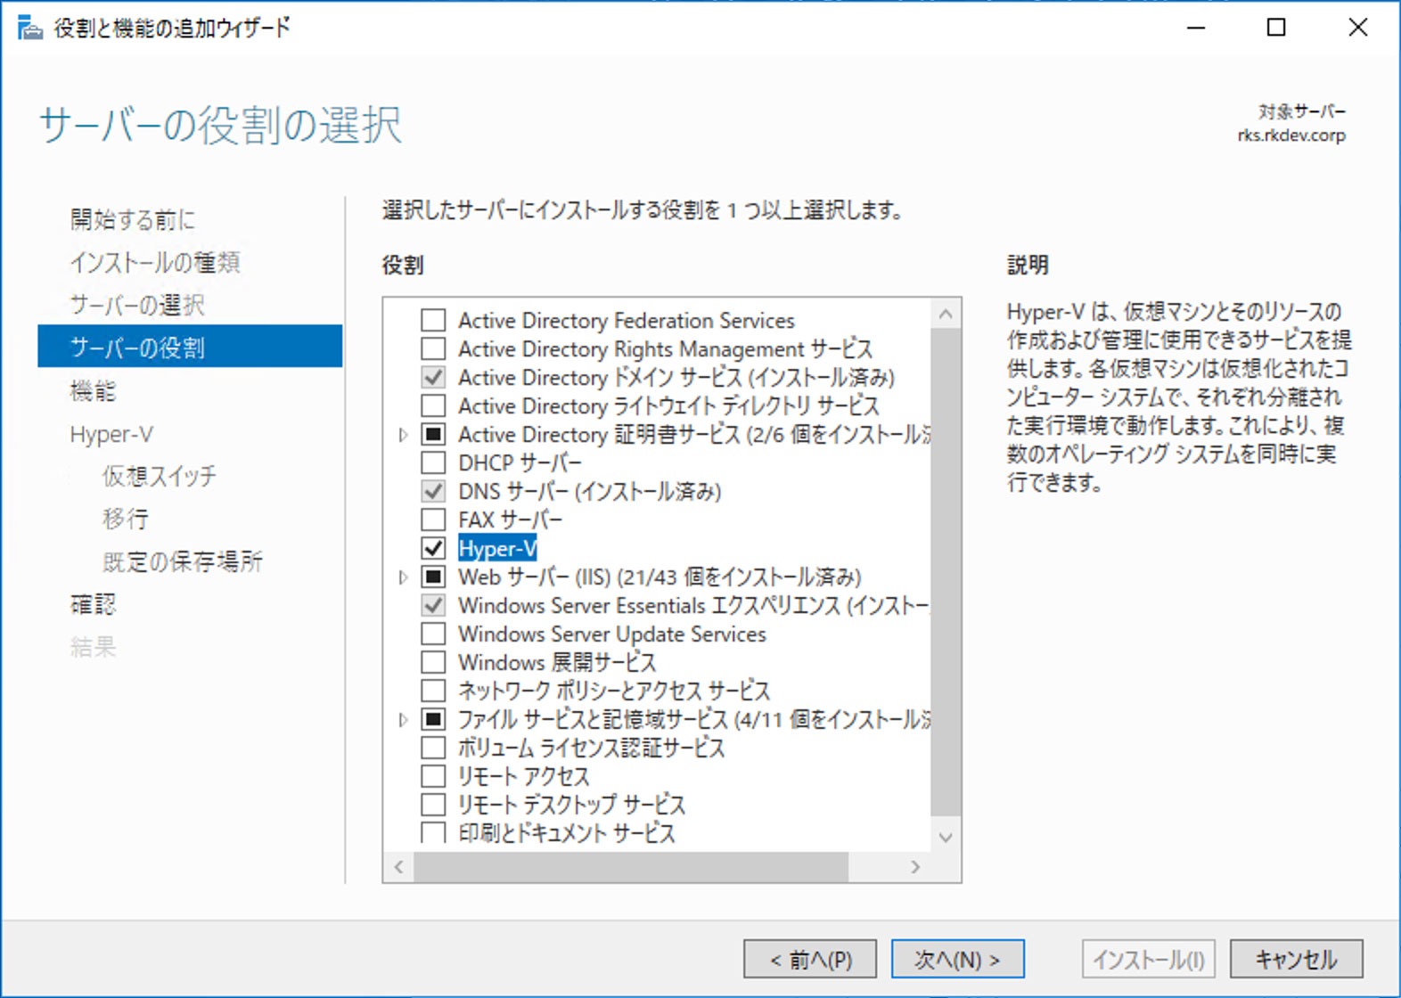Check 印刷とドキュメント サービス checkbox
The height and width of the screenshot is (998, 1401).
click(433, 832)
